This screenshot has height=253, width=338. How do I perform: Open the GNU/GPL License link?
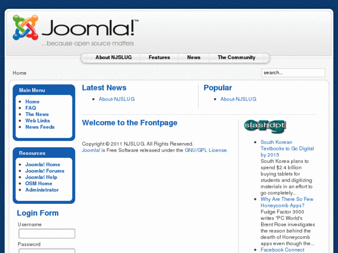(206, 150)
